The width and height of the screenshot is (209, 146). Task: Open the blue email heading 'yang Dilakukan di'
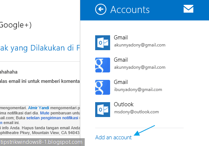42,48
